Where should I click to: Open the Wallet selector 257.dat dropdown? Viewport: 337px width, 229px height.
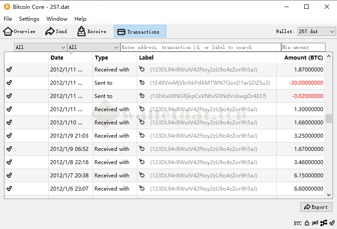317,32
